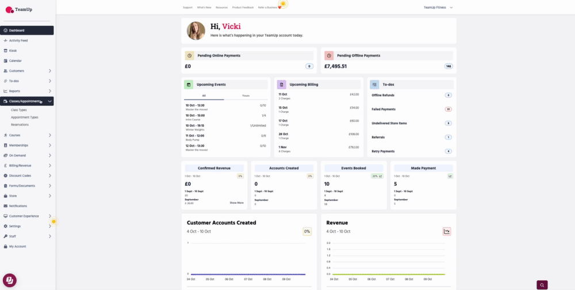
Task: Expand the Memberships submenu chevron
Action: click(50, 145)
